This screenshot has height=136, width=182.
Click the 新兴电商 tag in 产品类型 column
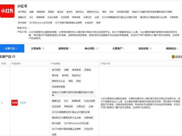click(x=56, y=123)
